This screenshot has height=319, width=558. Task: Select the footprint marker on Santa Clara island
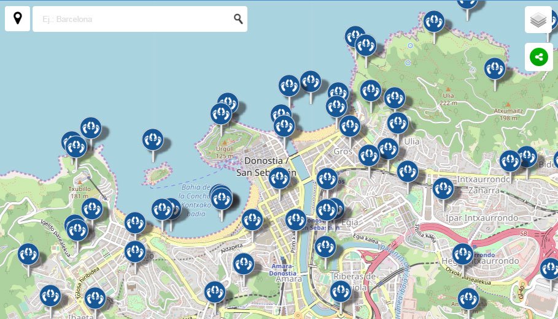tap(153, 140)
